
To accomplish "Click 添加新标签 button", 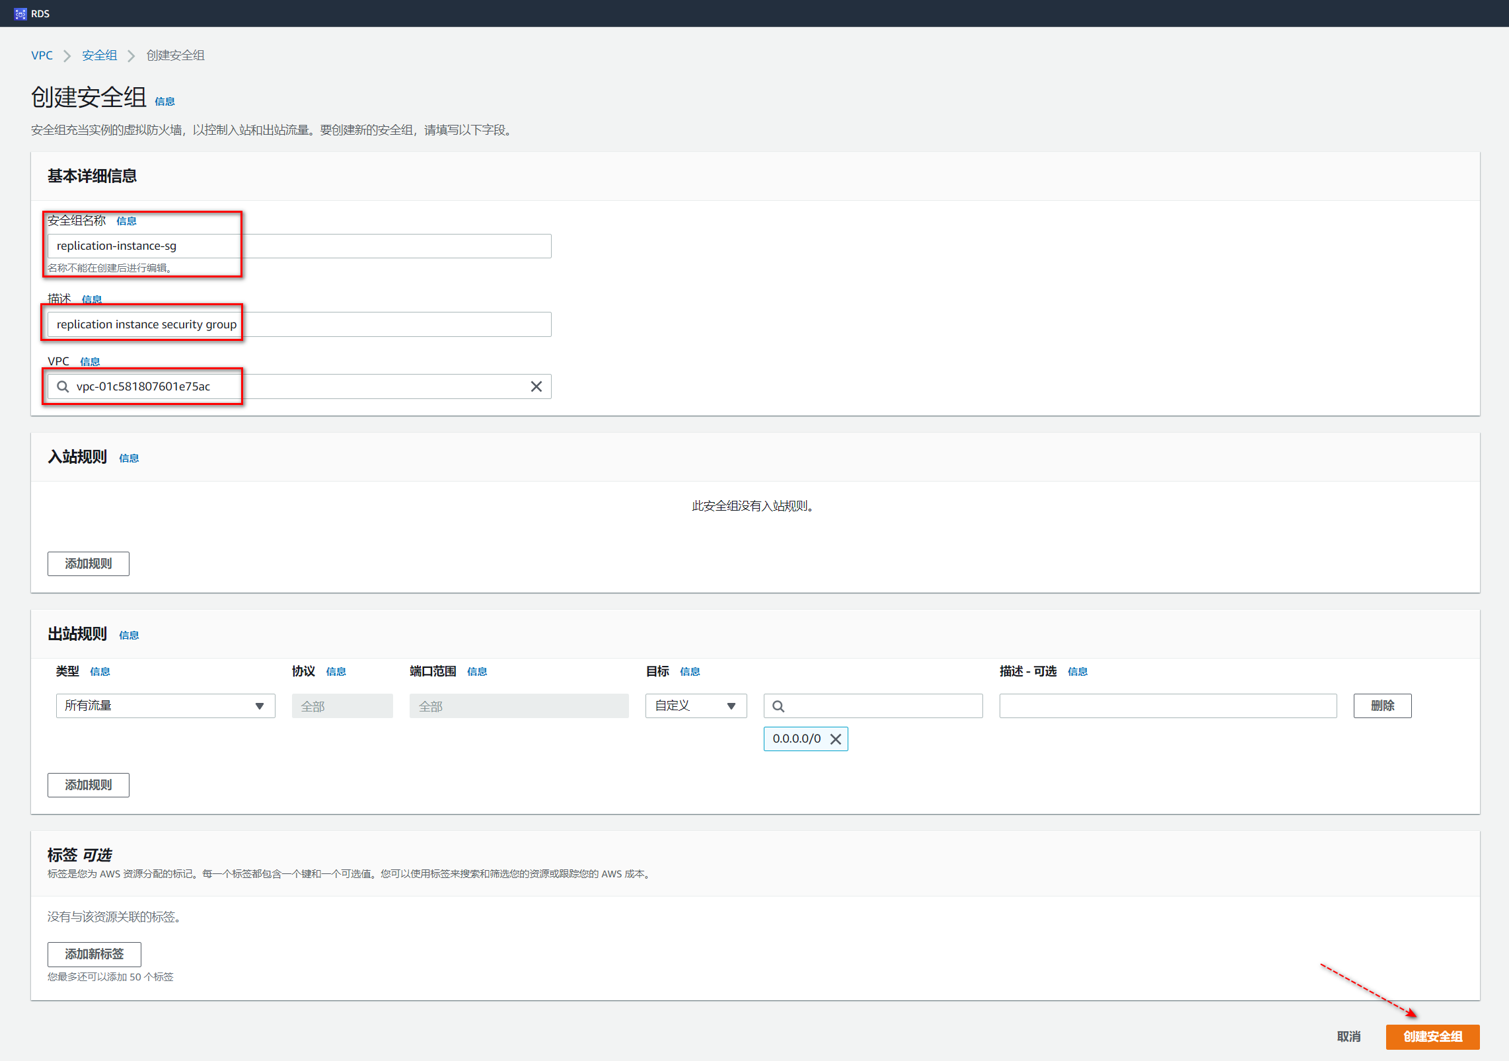I will pos(94,954).
